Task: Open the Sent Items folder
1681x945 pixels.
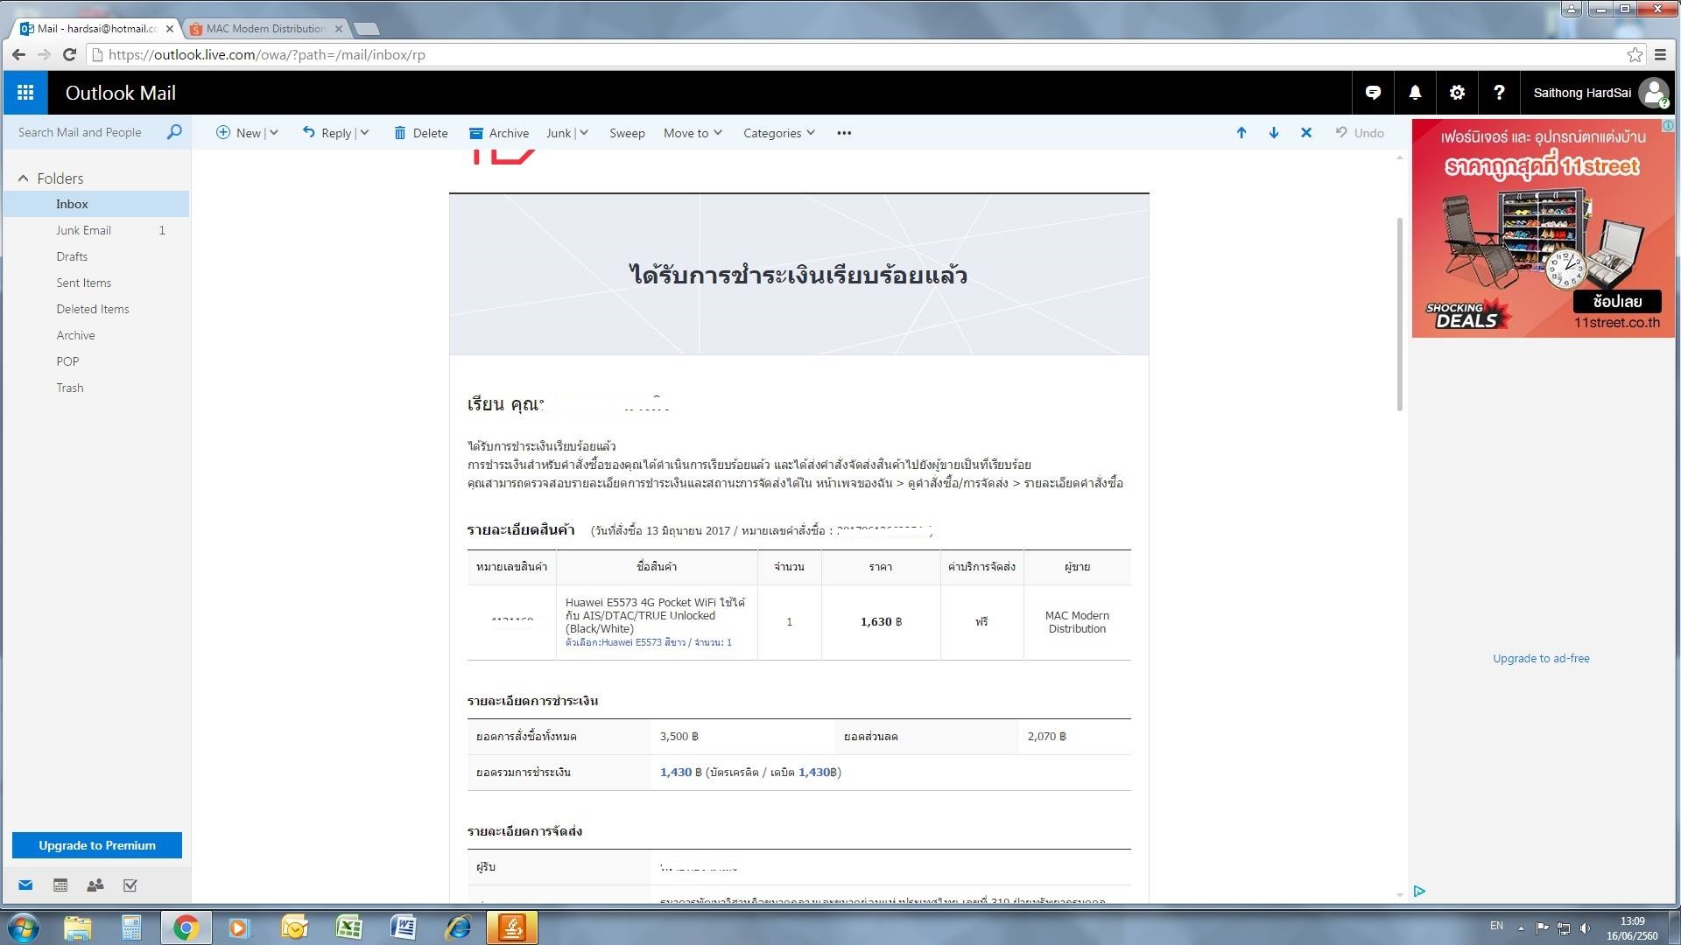Action: pos(96,283)
